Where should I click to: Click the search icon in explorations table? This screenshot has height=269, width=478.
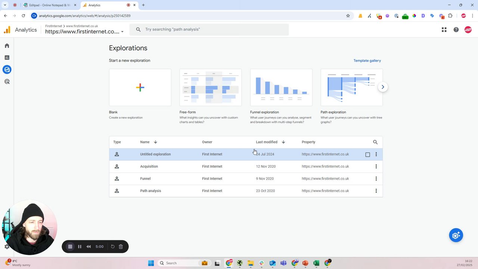pos(375,142)
